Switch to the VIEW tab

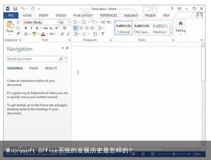pos(166,15)
